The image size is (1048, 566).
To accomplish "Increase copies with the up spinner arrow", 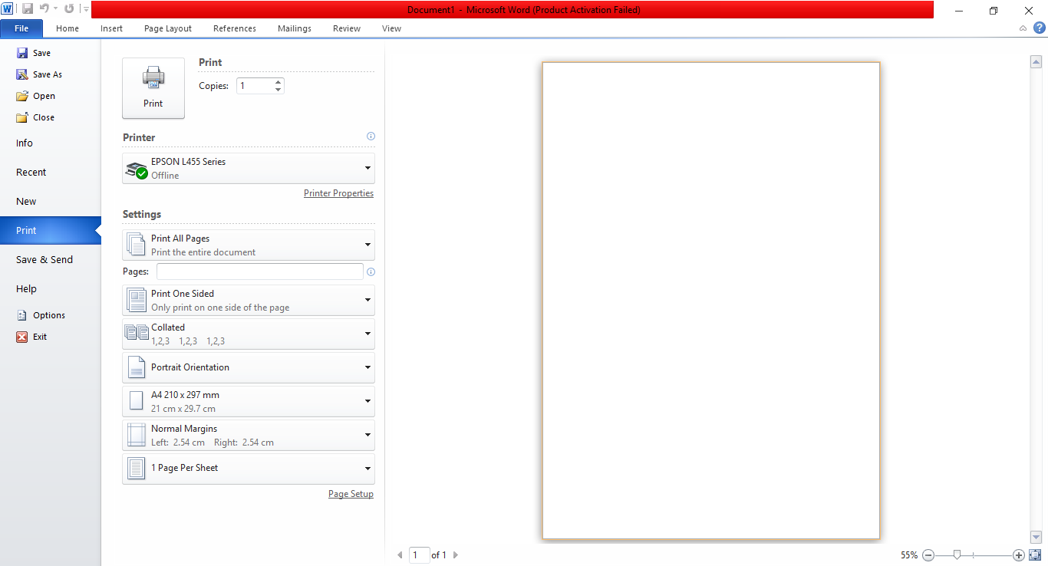I will (278, 82).
